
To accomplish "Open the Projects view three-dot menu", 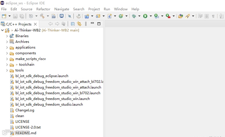I will pyautogui.click(x=86, y=24).
